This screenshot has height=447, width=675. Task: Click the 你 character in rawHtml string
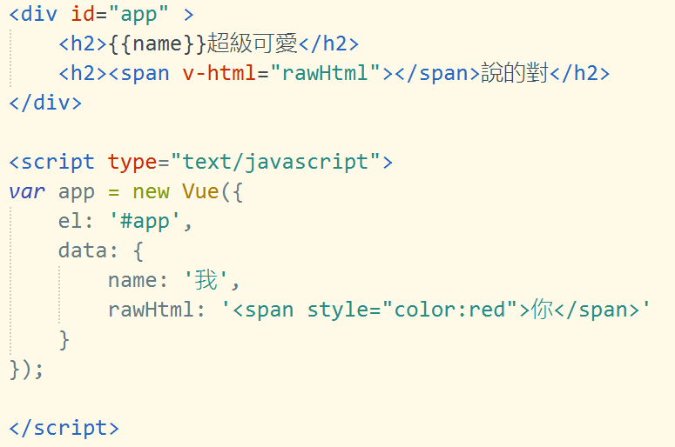pyautogui.click(x=543, y=309)
